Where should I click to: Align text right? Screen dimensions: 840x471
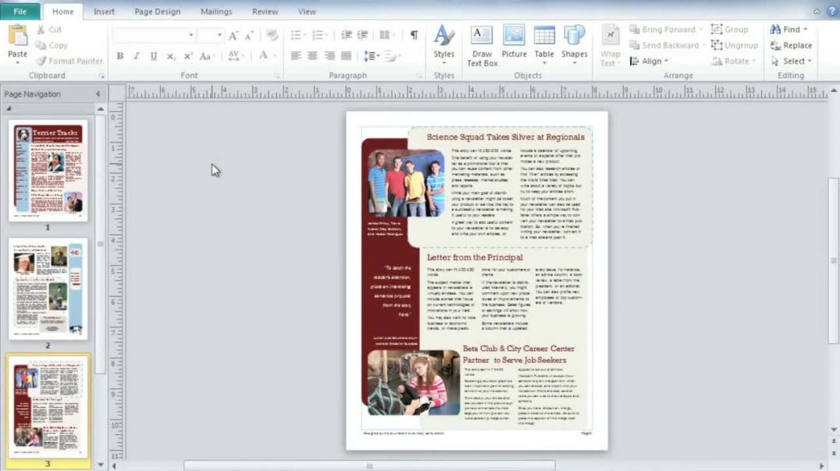(329, 55)
